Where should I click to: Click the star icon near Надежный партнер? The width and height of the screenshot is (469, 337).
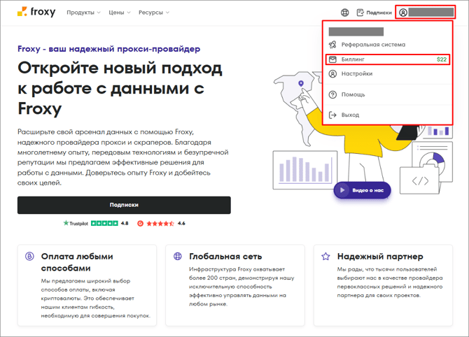pos(325,257)
